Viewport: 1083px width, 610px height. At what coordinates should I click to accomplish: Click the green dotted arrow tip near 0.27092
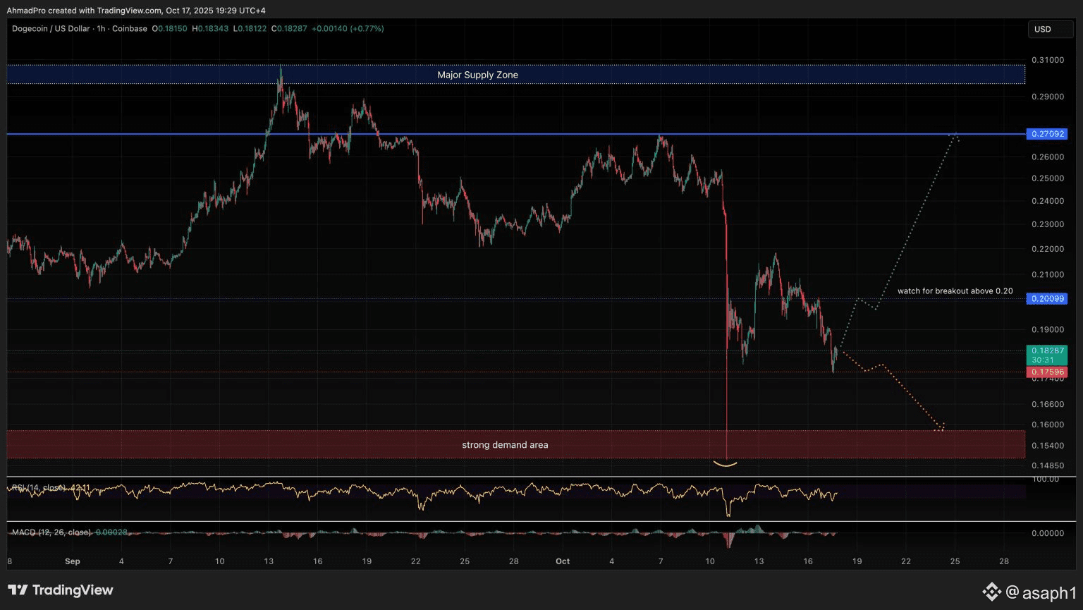pos(953,134)
